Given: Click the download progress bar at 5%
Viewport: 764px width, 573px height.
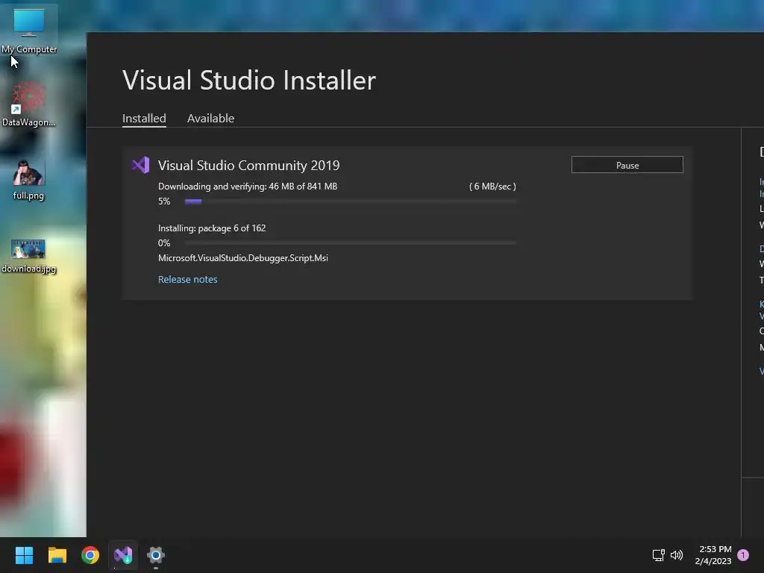Looking at the screenshot, I should coord(351,201).
